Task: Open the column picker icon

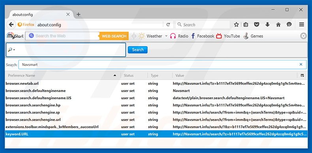Action: click(303, 75)
